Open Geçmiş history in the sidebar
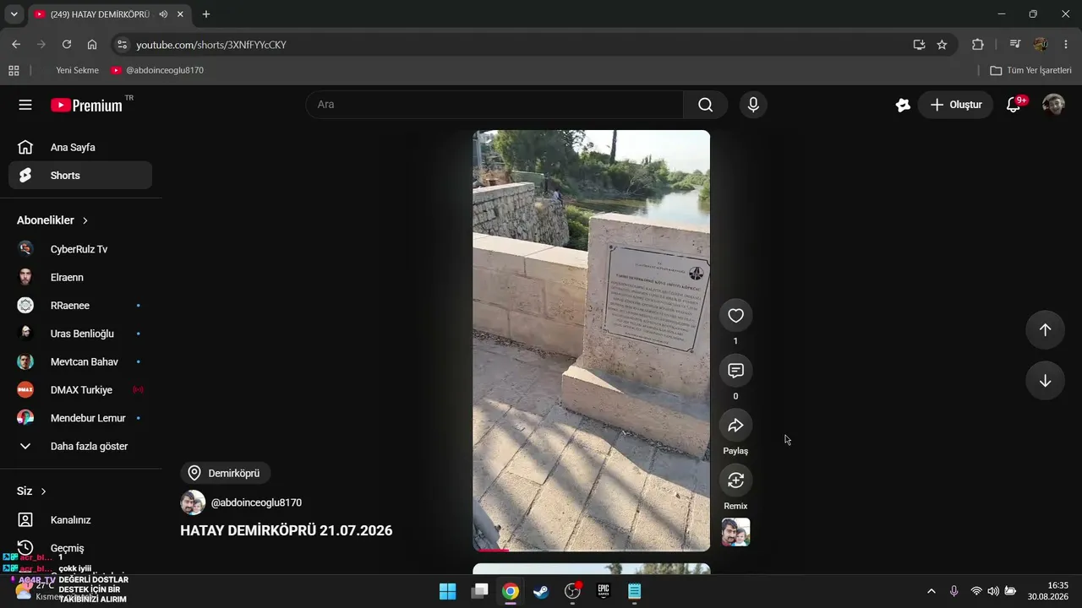 [x=80, y=548]
